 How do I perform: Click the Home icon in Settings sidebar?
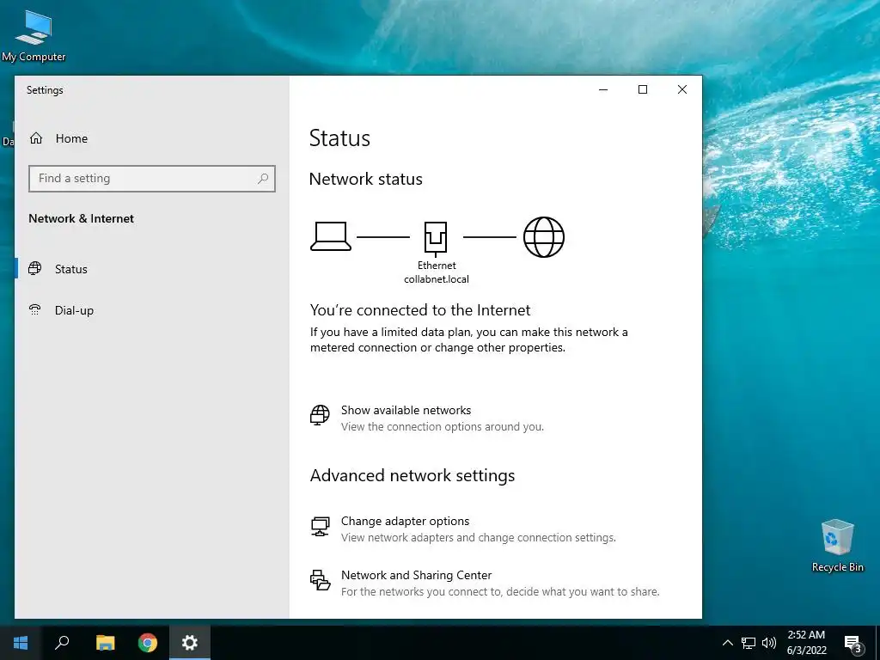pos(36,138)
